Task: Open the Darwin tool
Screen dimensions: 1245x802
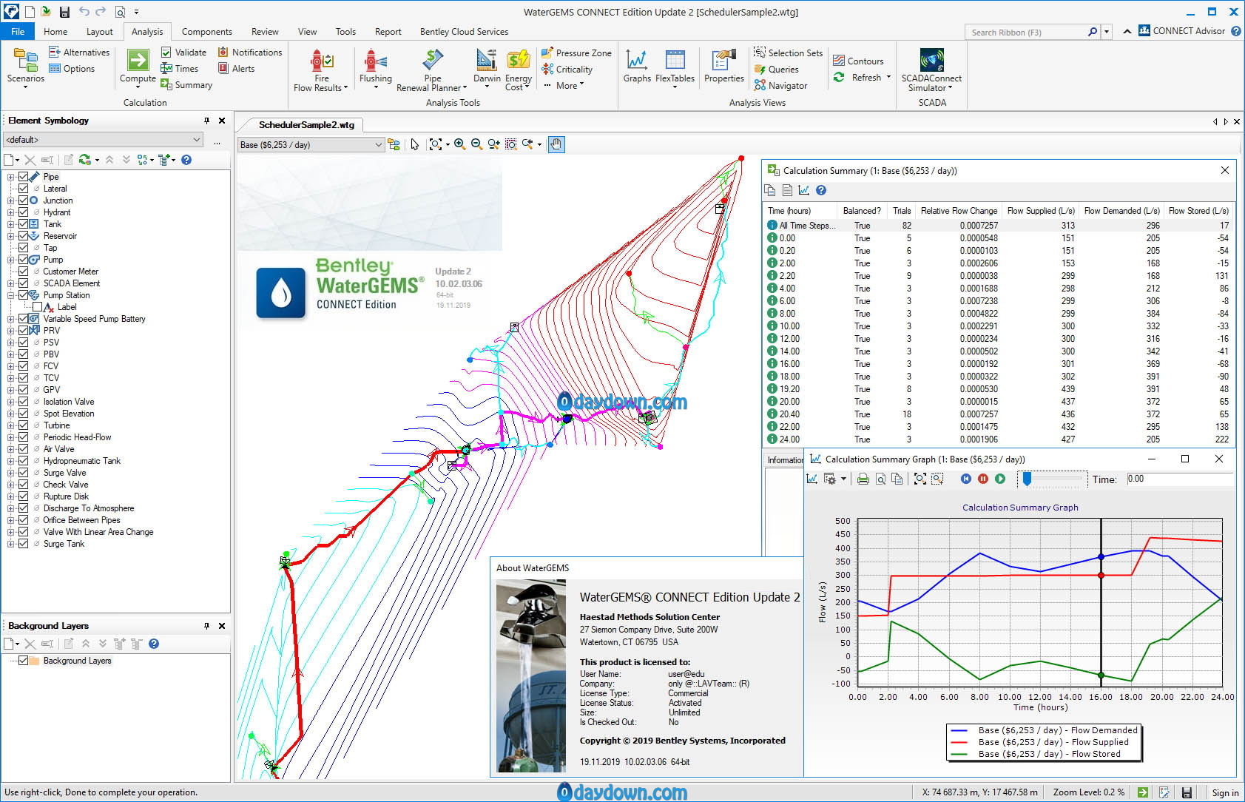Action: point(487,68)
